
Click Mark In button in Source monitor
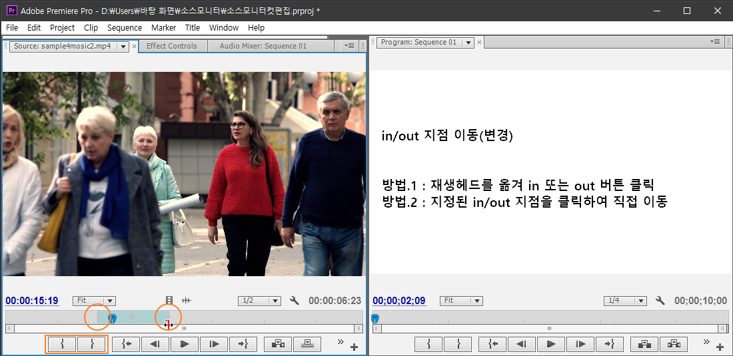click(62, 344)
